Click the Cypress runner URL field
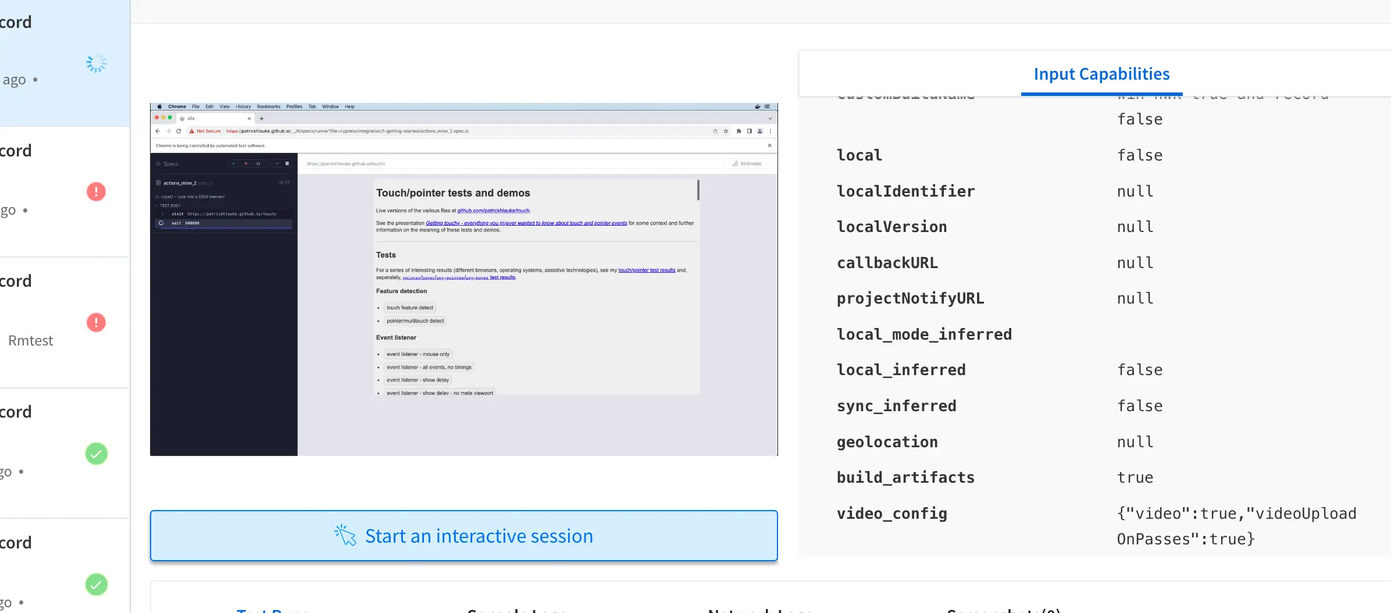The width and height of the screenshot is (1391, 613). coord(512,164)
